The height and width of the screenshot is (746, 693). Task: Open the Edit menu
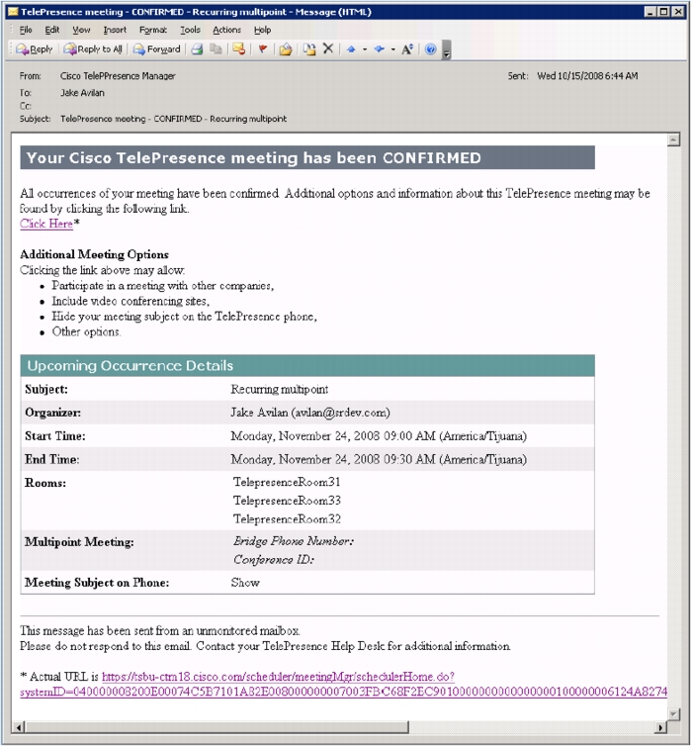(52, 30)
